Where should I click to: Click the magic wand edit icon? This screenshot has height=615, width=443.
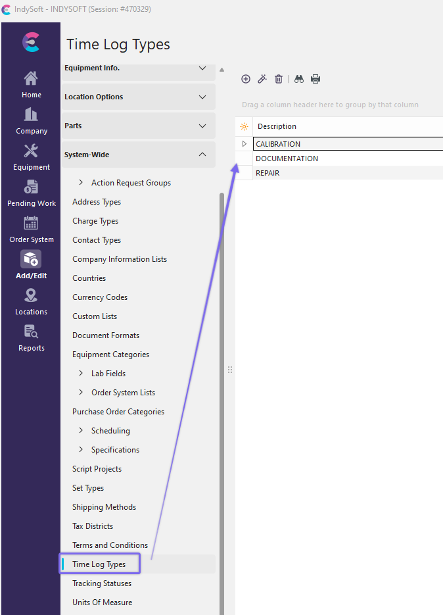(x=262, y=79)
